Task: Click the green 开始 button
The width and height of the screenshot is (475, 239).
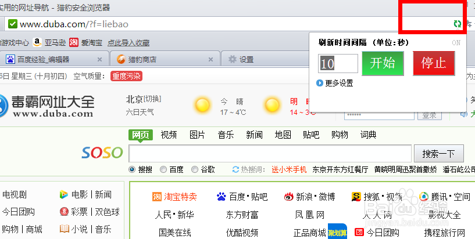Action: [x=383, y=63]
